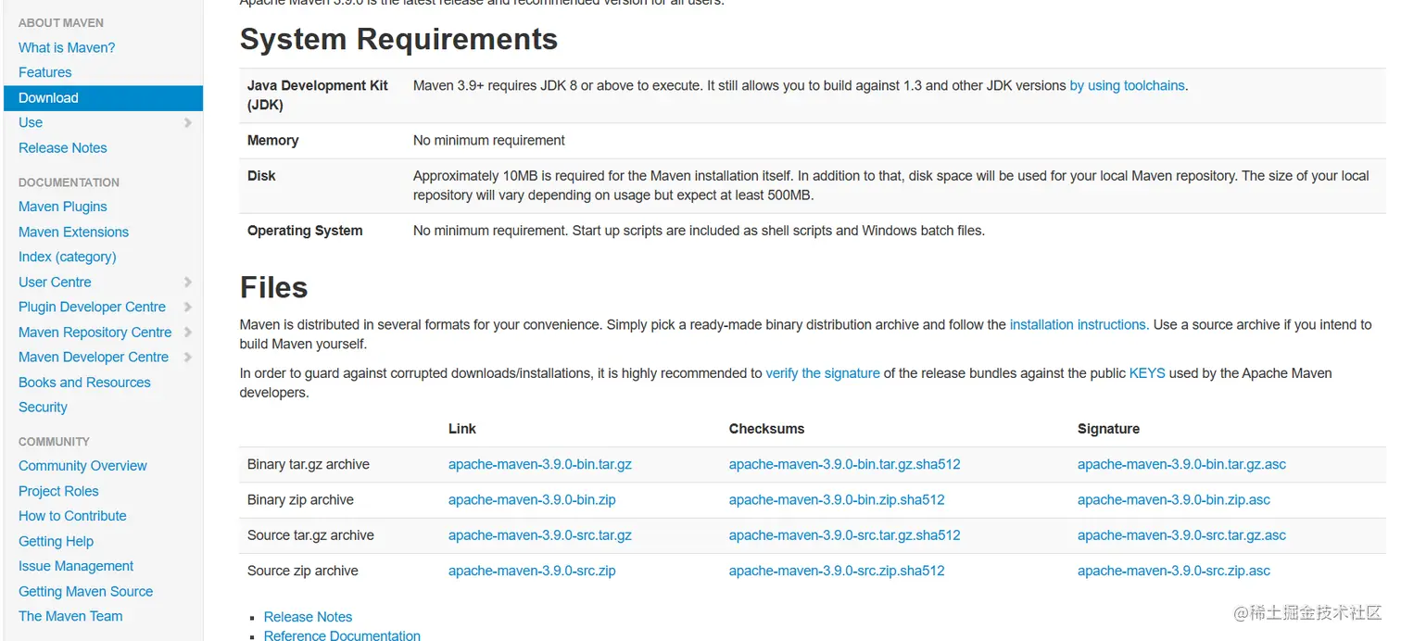This screenshot has height=641, width=1401.
Task: Open Index (category) page
Action: (x=68, y=257)
